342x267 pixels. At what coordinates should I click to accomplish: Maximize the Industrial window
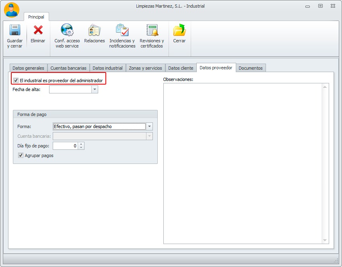[x=320, y=6]
